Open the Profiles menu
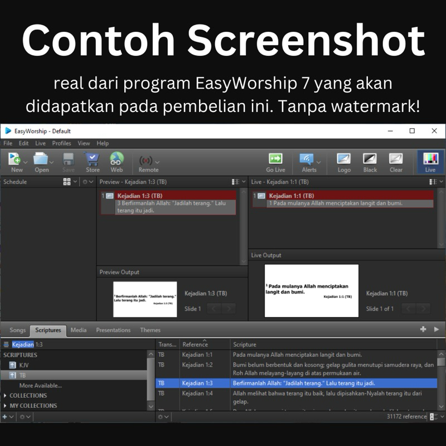Viewport: 446px width, 446px height. pos(61,143)
